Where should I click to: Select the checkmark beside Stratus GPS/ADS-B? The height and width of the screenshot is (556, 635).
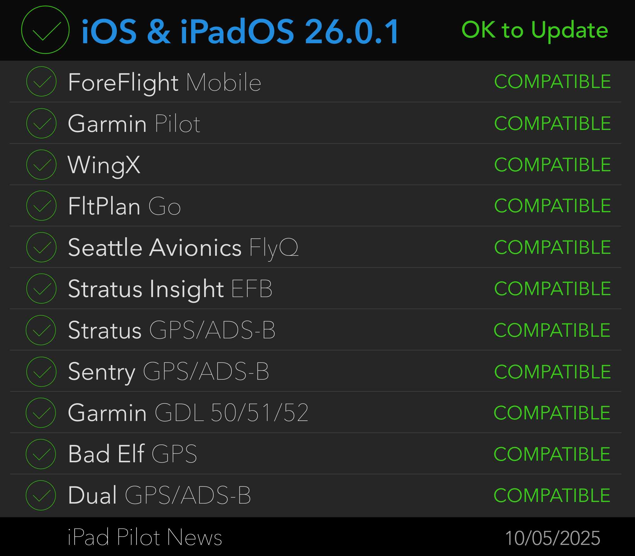tap(41, 330)
